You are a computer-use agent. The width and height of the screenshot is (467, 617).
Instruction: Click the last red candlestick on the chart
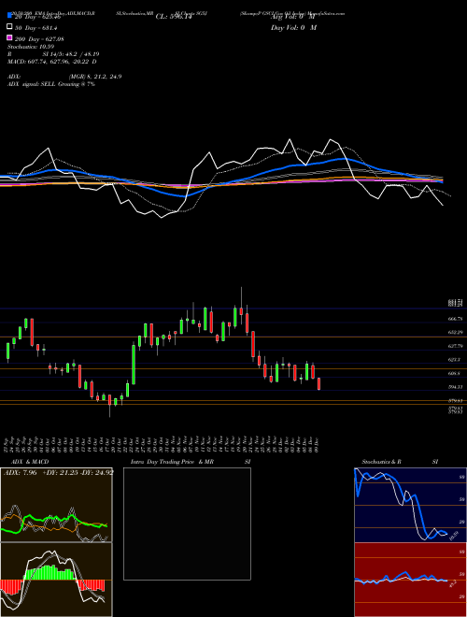click(x=318, y=383)
